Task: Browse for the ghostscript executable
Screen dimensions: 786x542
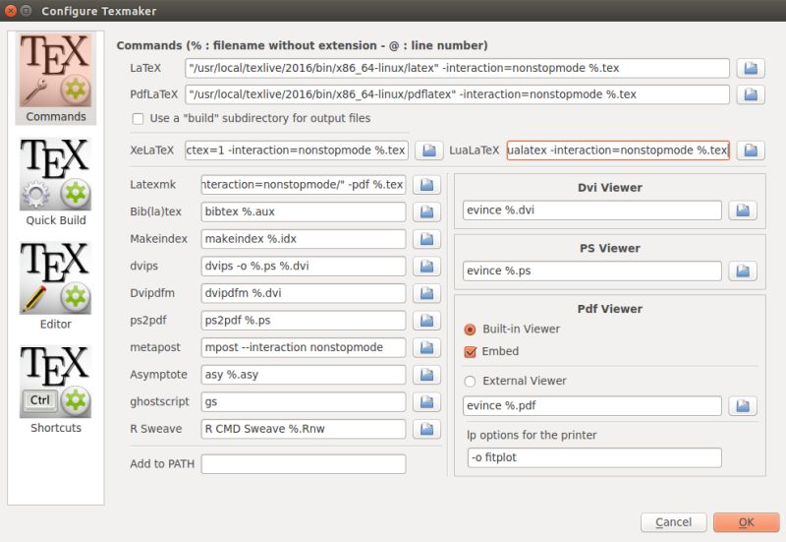Action: [x=426, y=401]
